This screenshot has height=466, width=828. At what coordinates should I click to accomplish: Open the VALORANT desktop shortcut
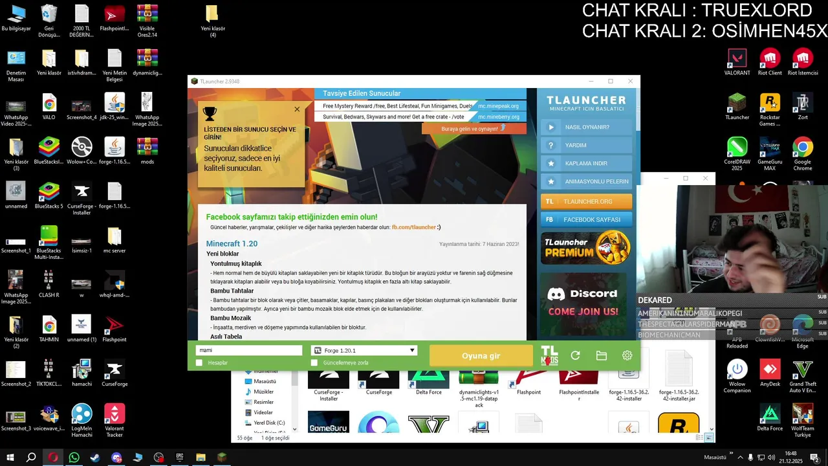(x=737, y=63)
